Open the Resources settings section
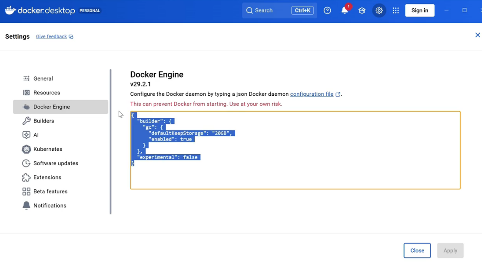The image size is (482, 266). (x=60, y=93)
